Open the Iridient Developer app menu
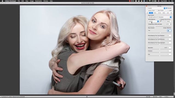The height and width of the screenshot is (98, 175). pos(10,1)
